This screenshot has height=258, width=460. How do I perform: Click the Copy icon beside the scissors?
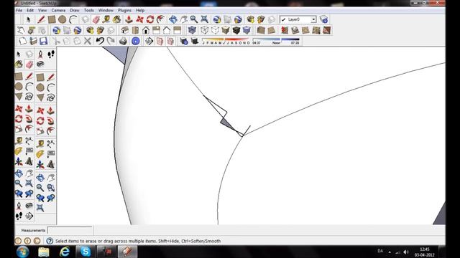coord(67,41)
